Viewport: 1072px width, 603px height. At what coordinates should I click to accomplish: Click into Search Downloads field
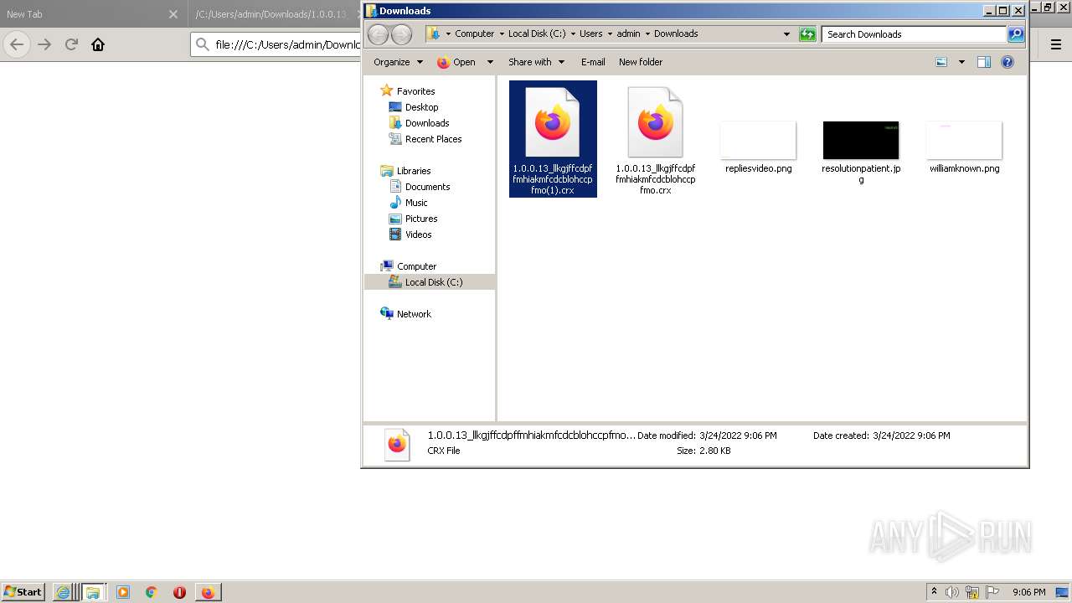[x=915, y=34]
